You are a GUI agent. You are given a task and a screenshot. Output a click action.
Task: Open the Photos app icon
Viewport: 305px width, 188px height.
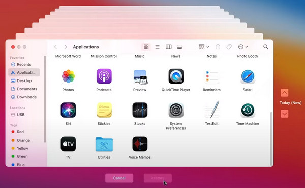(x=68, y=76)
